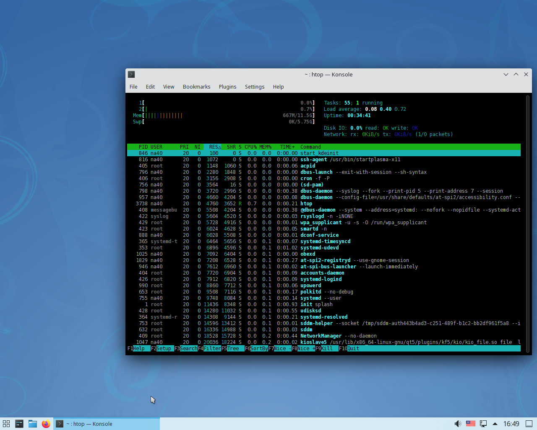
Task: Select the dconf-service process row
Action: click(324, 235)
